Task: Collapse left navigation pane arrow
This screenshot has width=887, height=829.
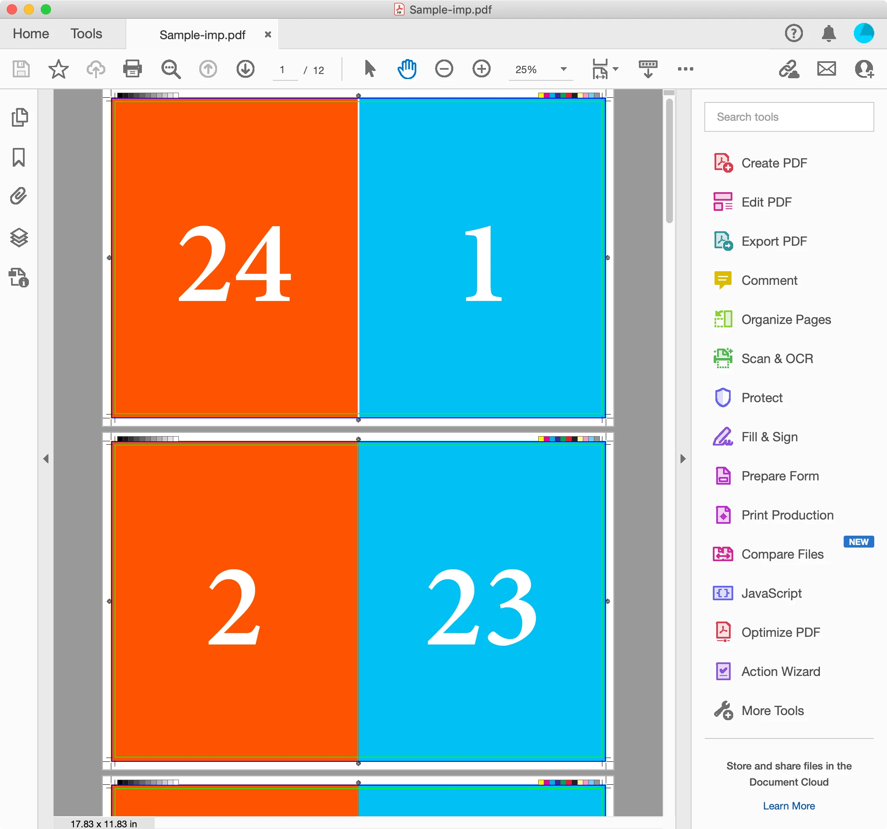Action: point(46,458)
